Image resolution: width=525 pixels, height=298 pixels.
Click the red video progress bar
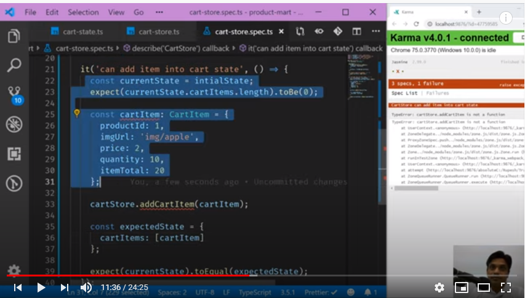click(x=123, y=275)
